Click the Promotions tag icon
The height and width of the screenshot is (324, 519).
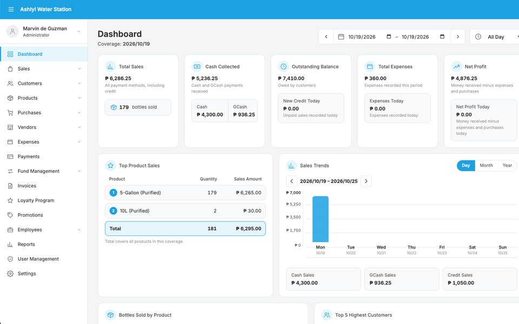click(10, 215)
